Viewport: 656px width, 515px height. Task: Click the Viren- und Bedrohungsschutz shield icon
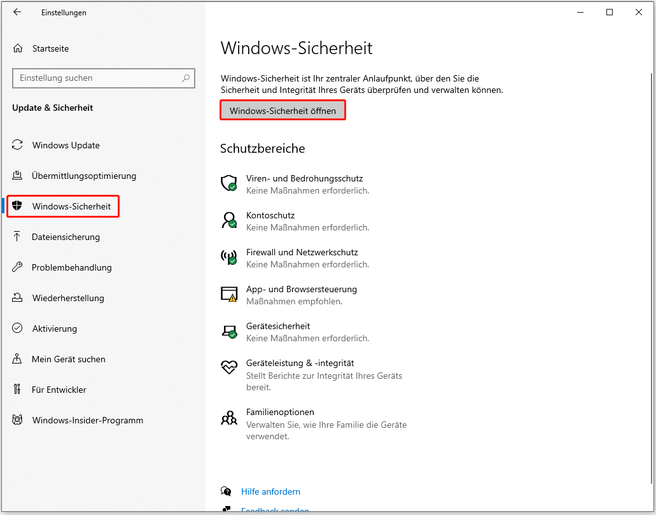228,184
